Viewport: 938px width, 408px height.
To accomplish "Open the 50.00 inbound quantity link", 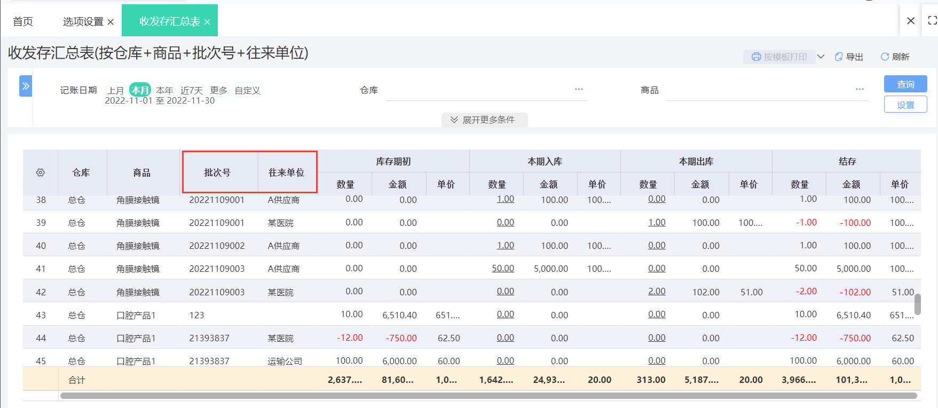I will coord(503,268).
